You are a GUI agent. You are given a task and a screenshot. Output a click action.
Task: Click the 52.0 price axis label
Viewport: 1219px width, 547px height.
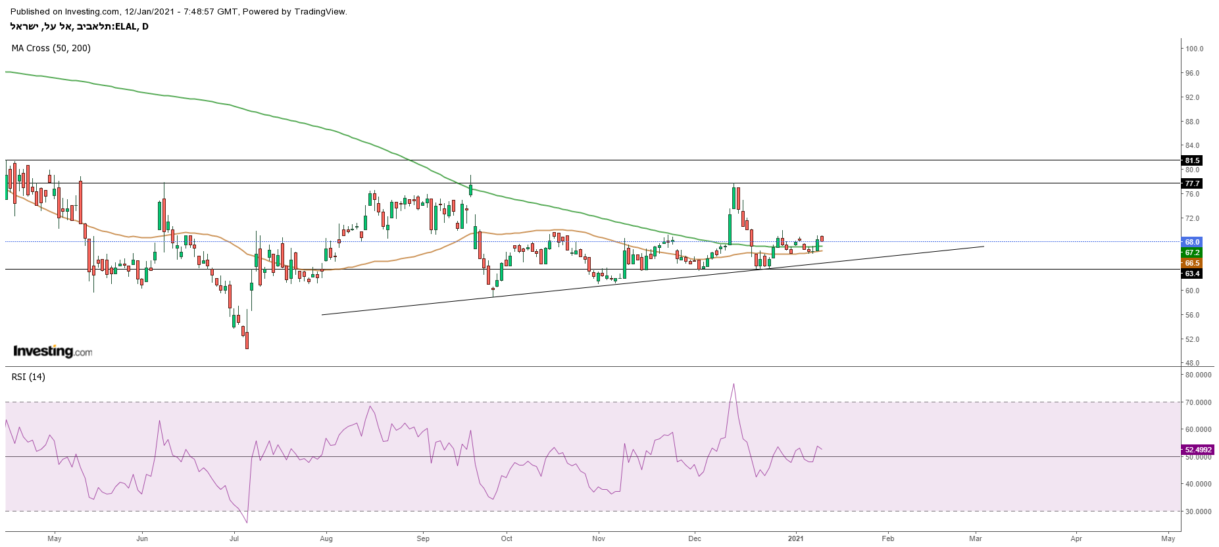tap(1192, 339)
